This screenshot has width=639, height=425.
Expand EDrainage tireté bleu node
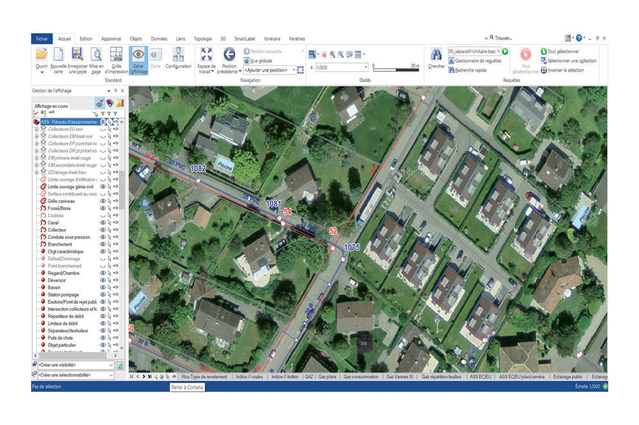[36, 172]
